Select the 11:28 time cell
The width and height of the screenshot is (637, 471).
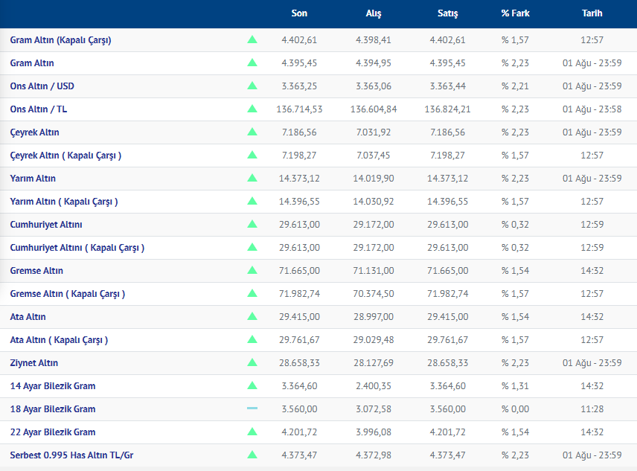[x=592, y=409]
